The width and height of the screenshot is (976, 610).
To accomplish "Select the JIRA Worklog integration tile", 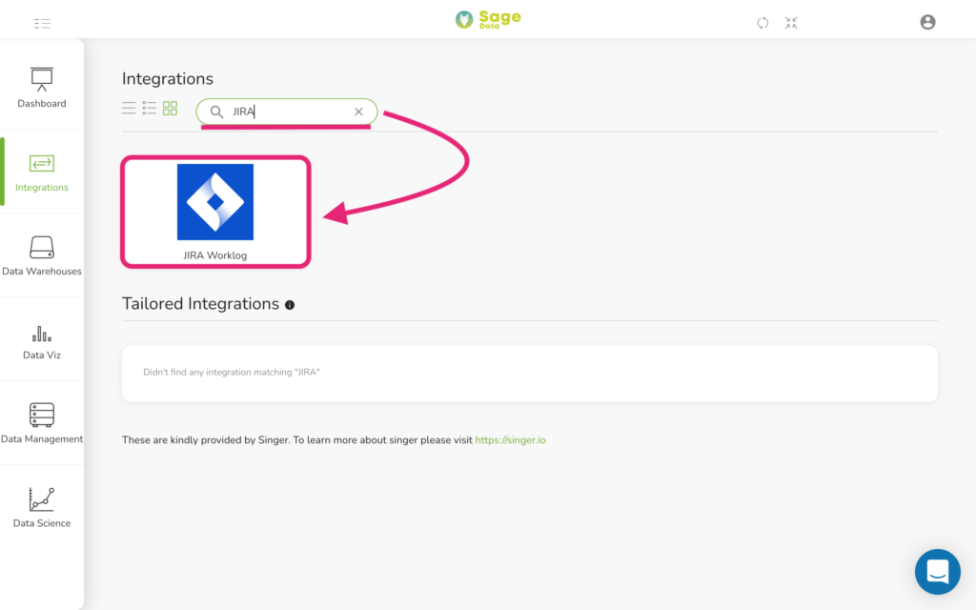I will (215, 212).
